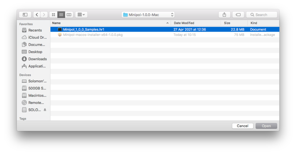
Task: Click the 22.8 MB size cell
Action: point(238,29)
